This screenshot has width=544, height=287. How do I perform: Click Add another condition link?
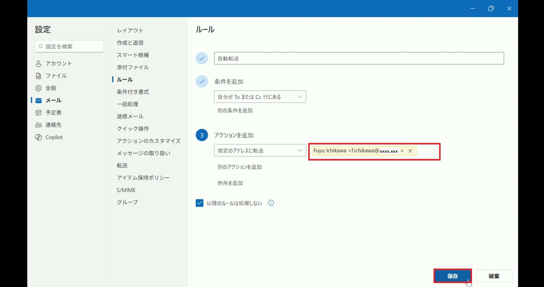point(235,111)
